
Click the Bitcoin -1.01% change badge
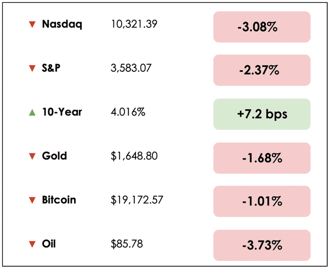(x=262, y=202)
